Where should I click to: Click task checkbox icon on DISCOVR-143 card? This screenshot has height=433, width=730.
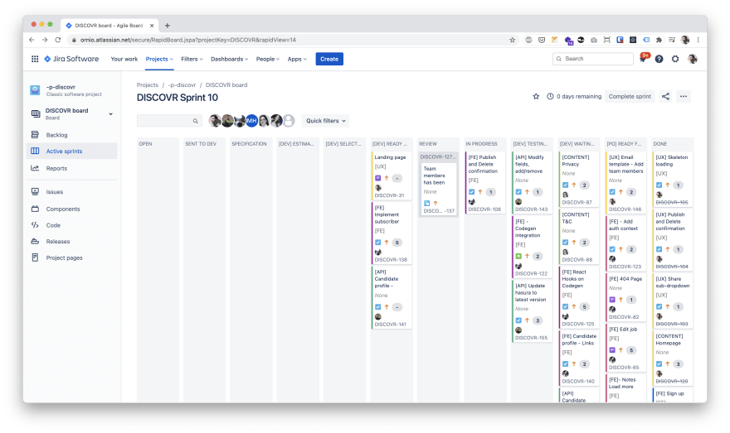point(518,192)
